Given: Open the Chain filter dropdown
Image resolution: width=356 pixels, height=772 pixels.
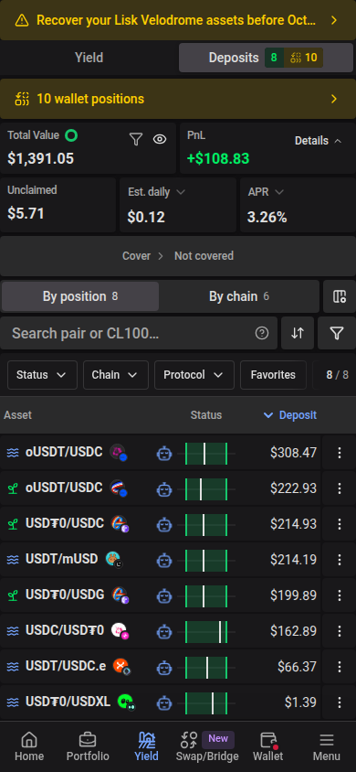Looking at the screenshot, I should (x=115, y=375).
